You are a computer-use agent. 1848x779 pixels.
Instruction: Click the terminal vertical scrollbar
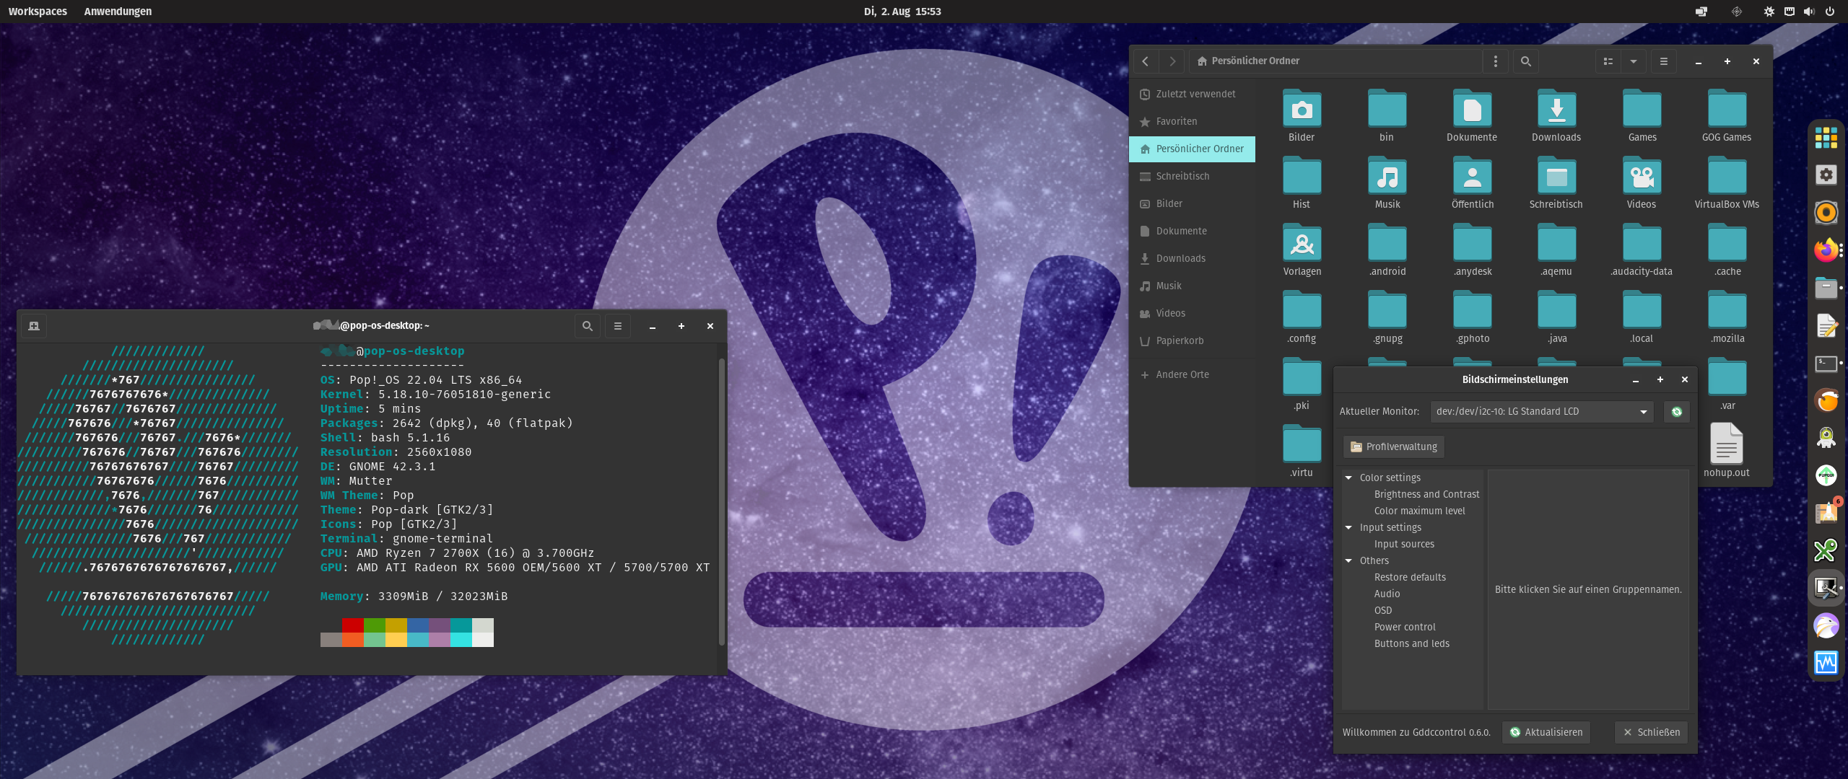[721, 501]
